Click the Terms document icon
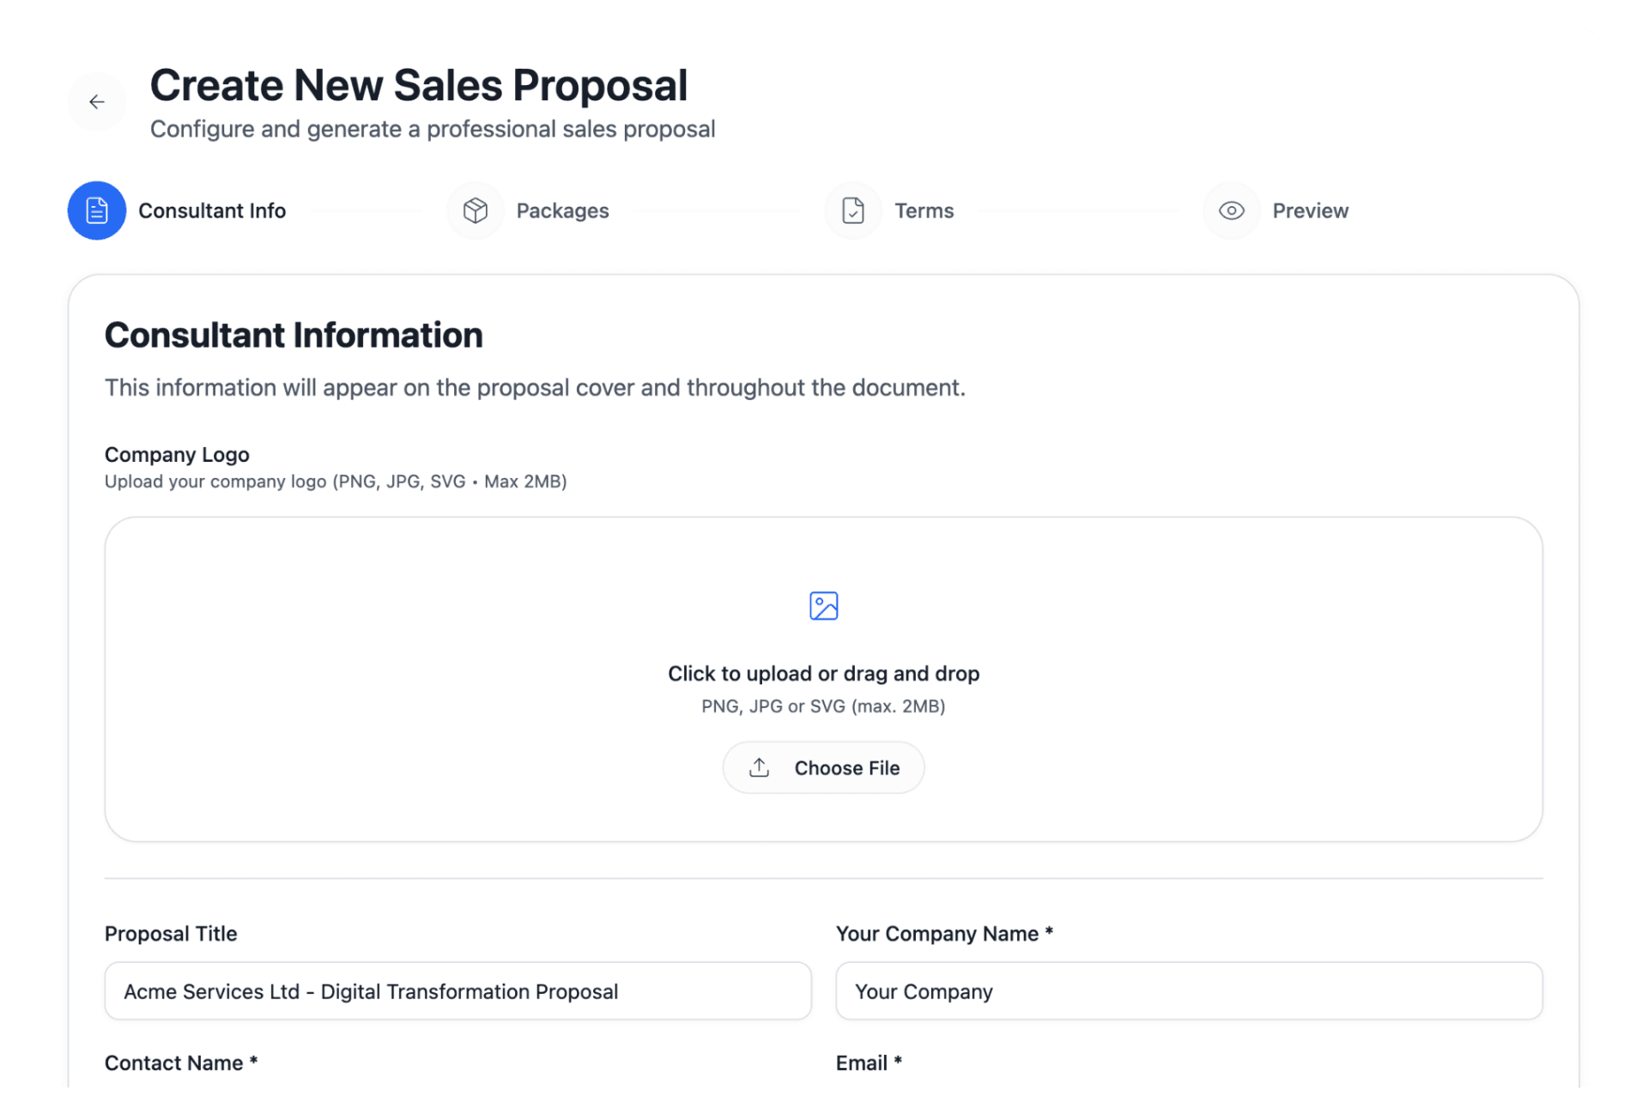 [852, 210]
